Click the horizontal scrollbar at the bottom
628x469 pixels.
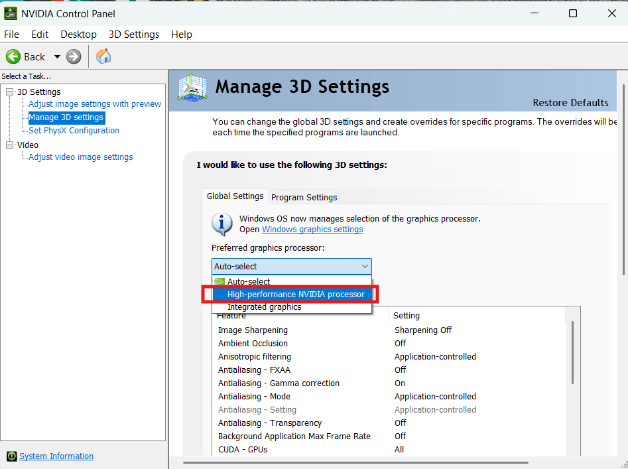(x=355, y=462)
